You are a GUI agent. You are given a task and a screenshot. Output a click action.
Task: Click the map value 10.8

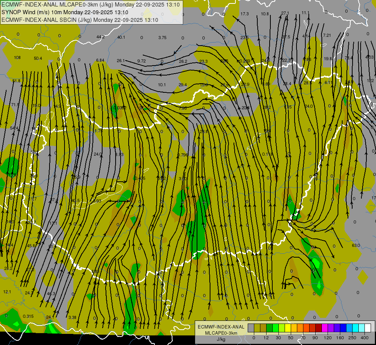(x=265, y=14)
